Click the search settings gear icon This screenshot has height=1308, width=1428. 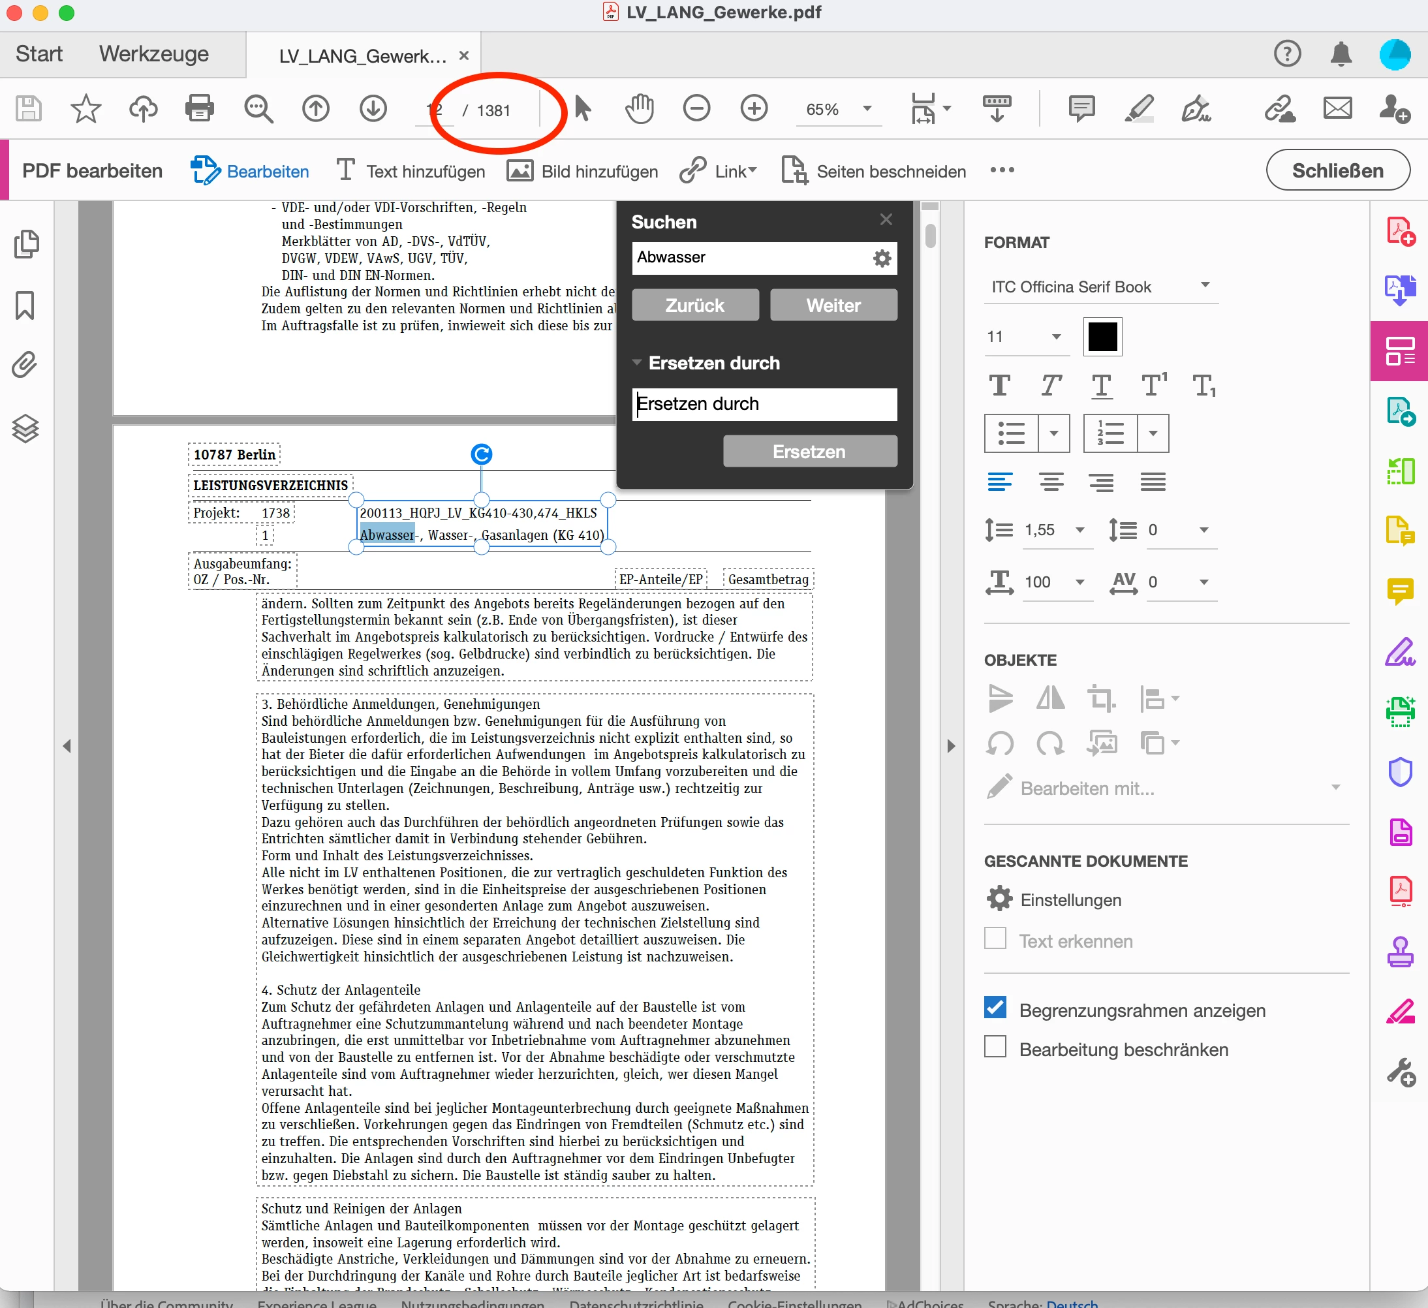tap(882, 258)
